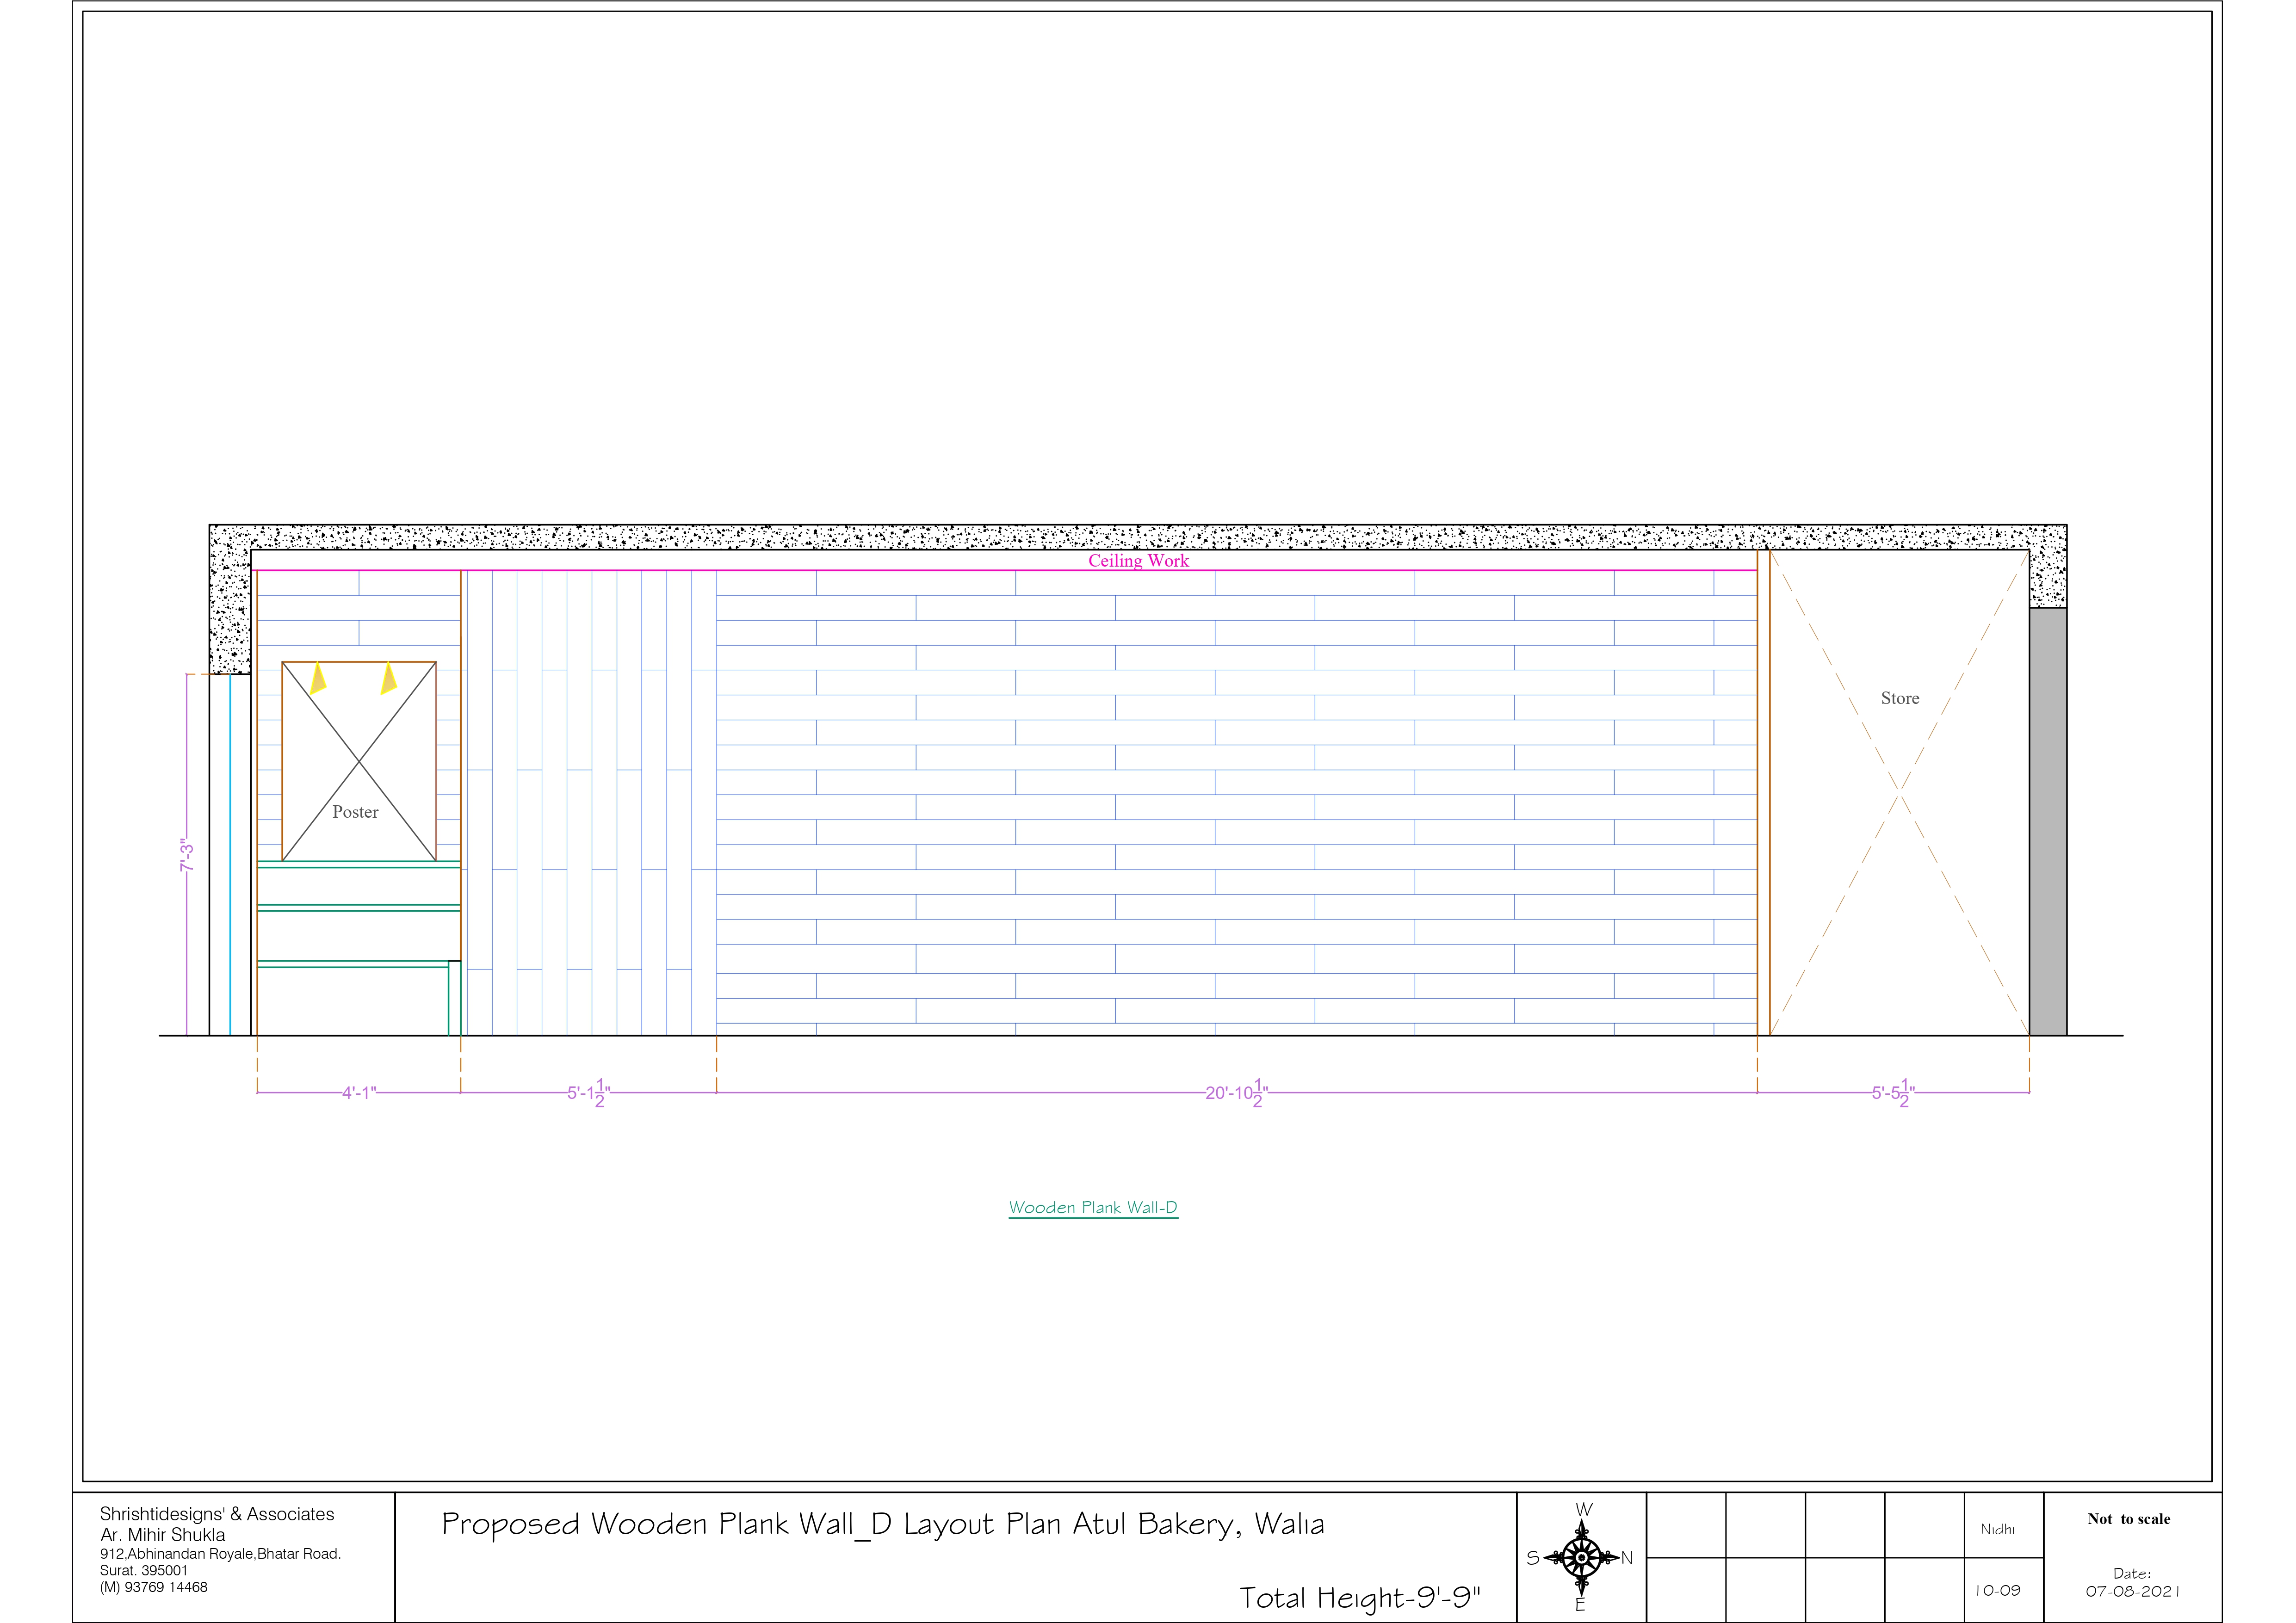Click the W letter above the compass
Screen dimensions: 2296x1623
(x=1584, y=1510)
